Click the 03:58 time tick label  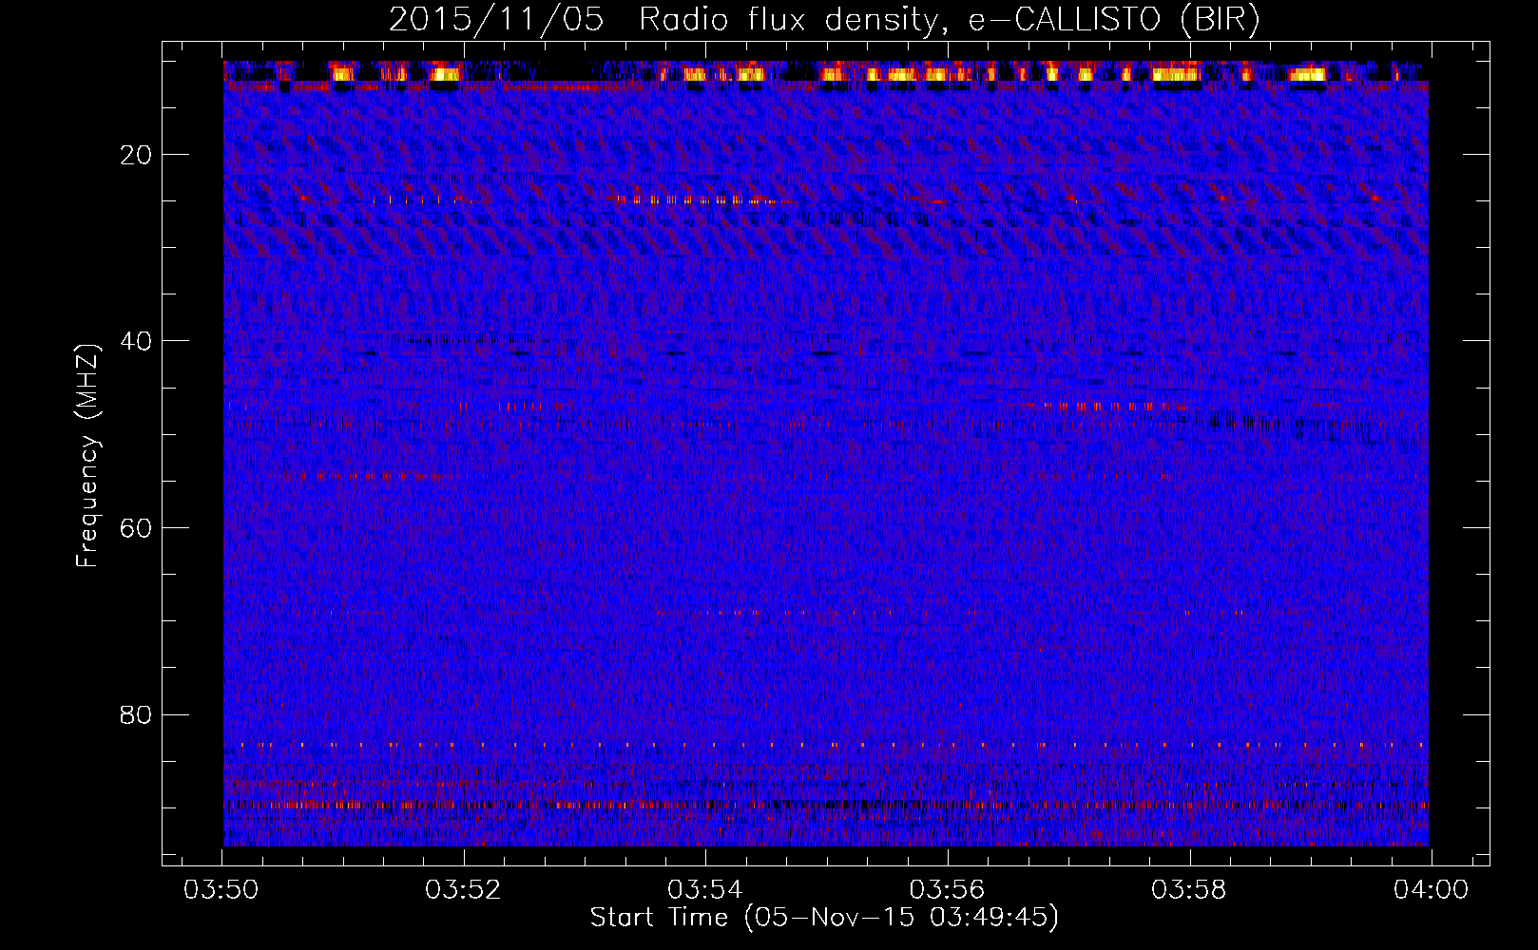1189,890
